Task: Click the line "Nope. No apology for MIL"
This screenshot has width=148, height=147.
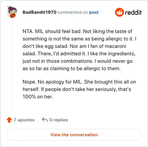Action: coord(79,82)
